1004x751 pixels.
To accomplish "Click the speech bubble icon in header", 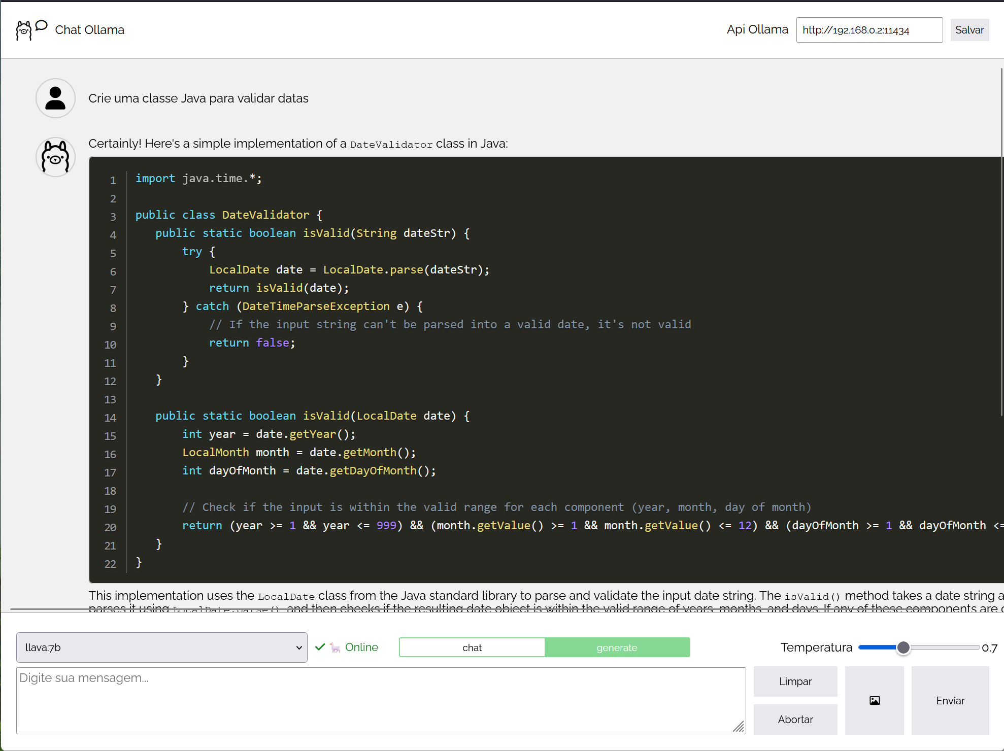I will click(x=42, y=25).
